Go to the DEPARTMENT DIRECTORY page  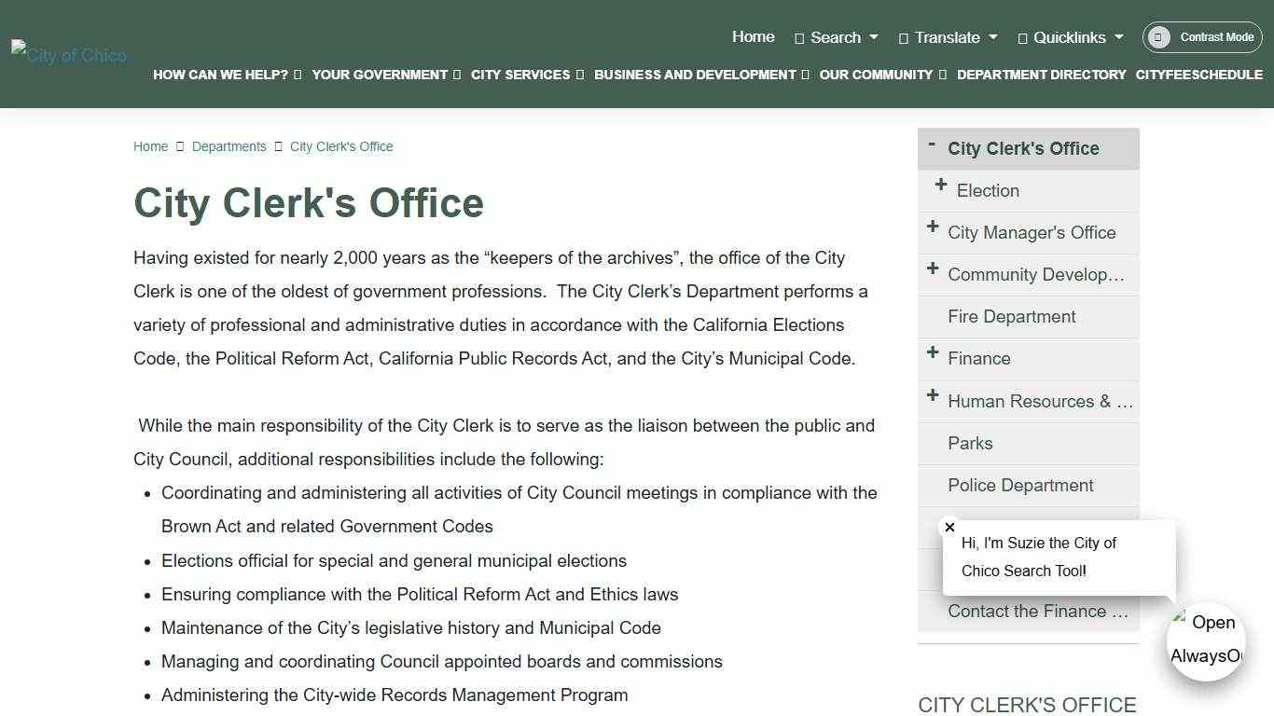click(1042, 75)
